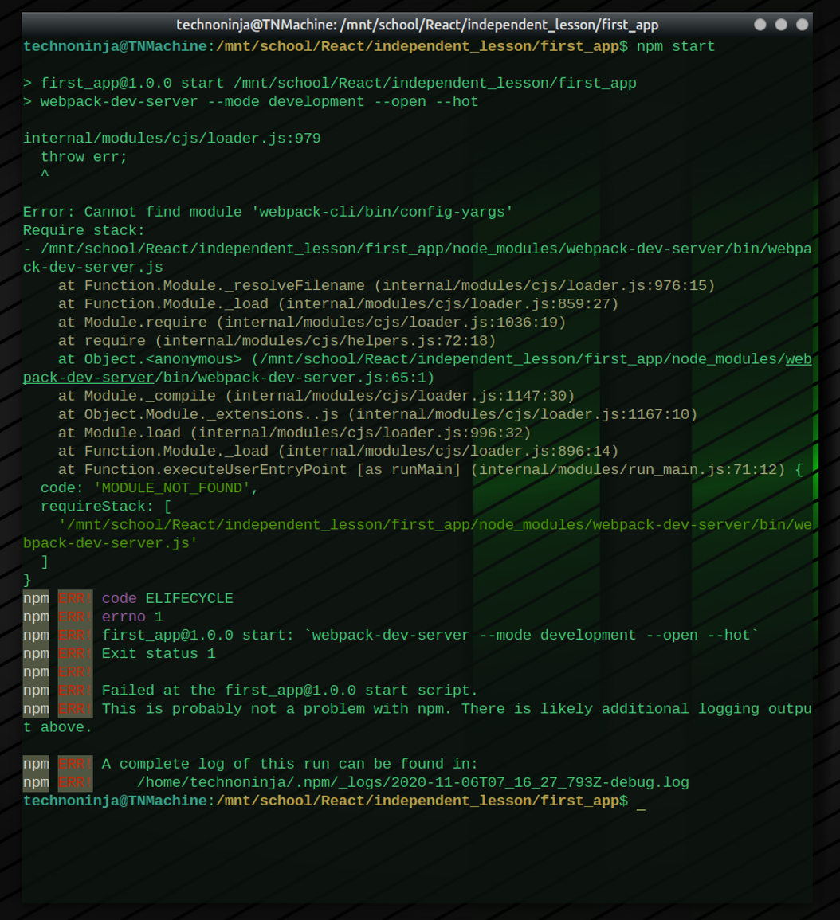
Task: Click the stack line ending 'loader.js:896:14)'
Action: 338,451
